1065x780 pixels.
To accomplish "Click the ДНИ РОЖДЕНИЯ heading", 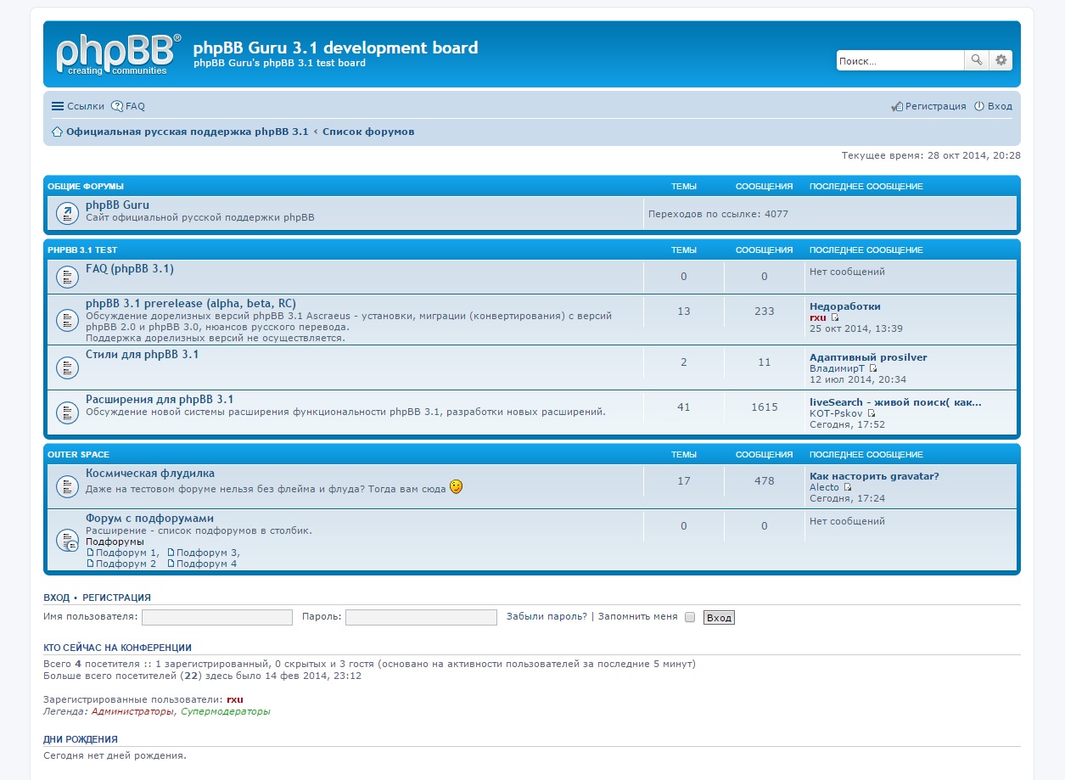I will coord(81,739).
